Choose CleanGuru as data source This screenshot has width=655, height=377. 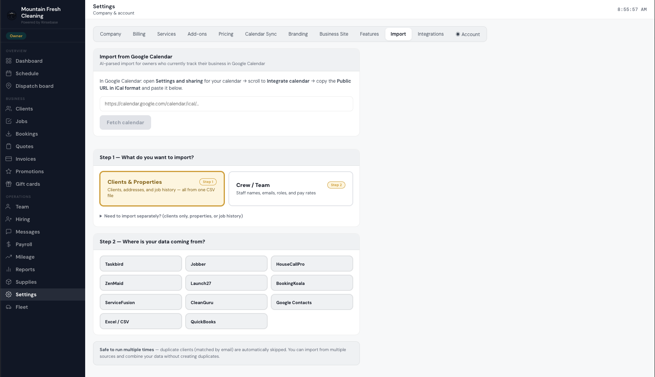point(226,302)
